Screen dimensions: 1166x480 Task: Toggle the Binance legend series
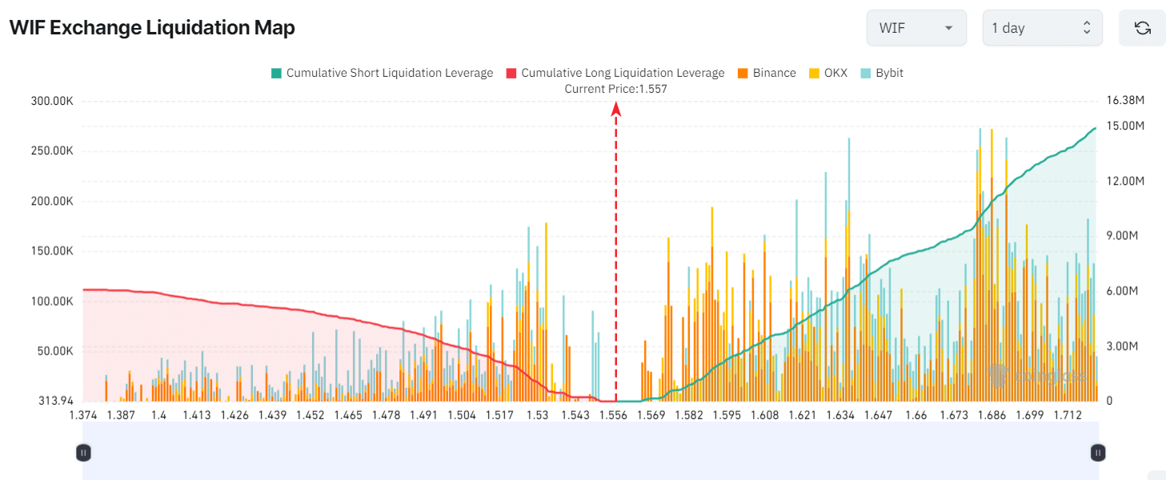point(767,73)
